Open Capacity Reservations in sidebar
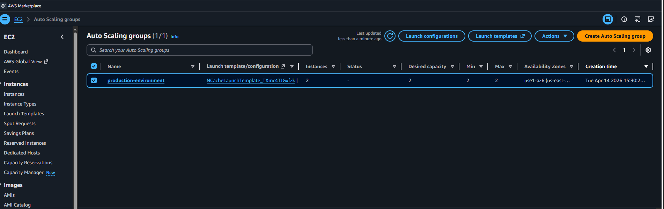664x209 pixels. [x=28, y=163]
